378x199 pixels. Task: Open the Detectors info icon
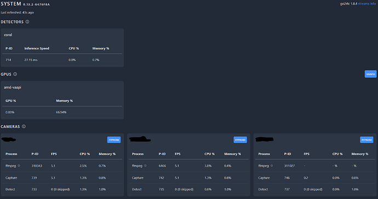27,22
